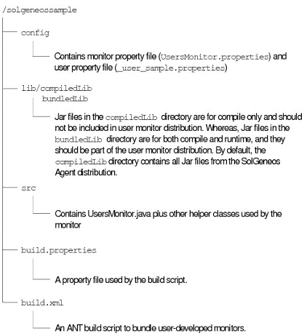Click the _user_sample.properties file name

pyautogui.click(x=170, y=68)
